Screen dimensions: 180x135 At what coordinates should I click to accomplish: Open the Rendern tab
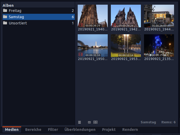click(x=130, y=130)
